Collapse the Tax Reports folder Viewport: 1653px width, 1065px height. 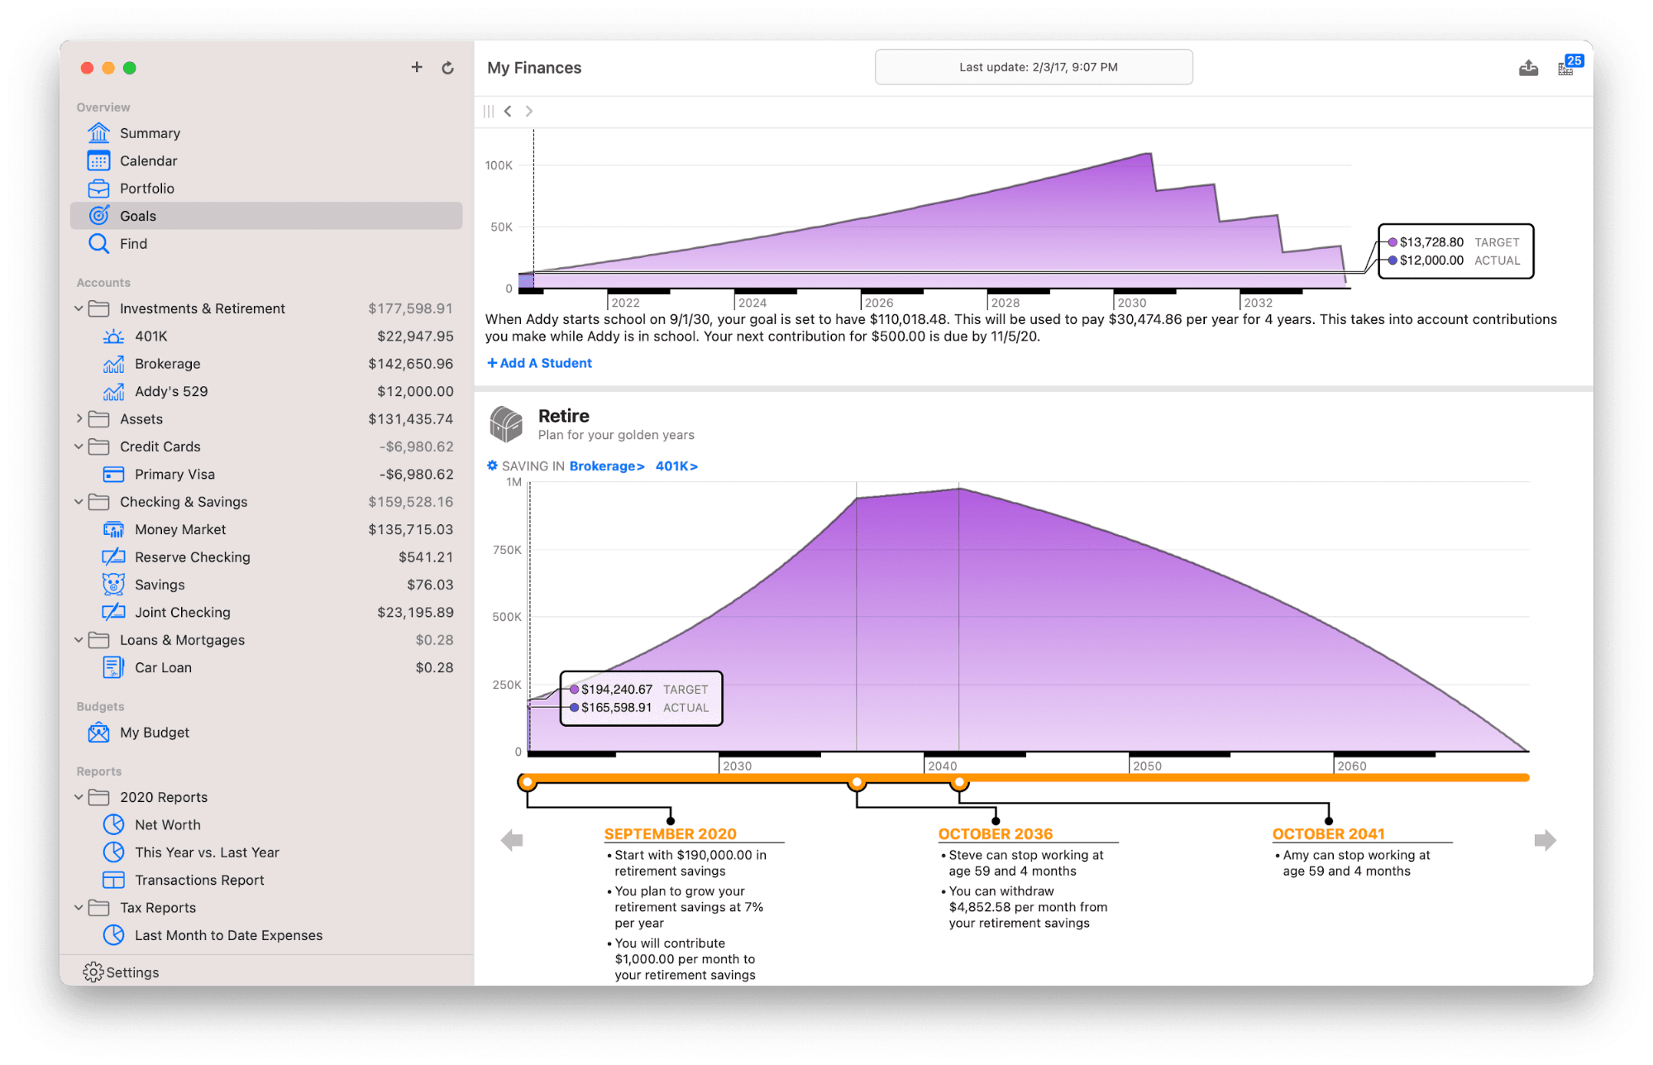pos(79,907)
